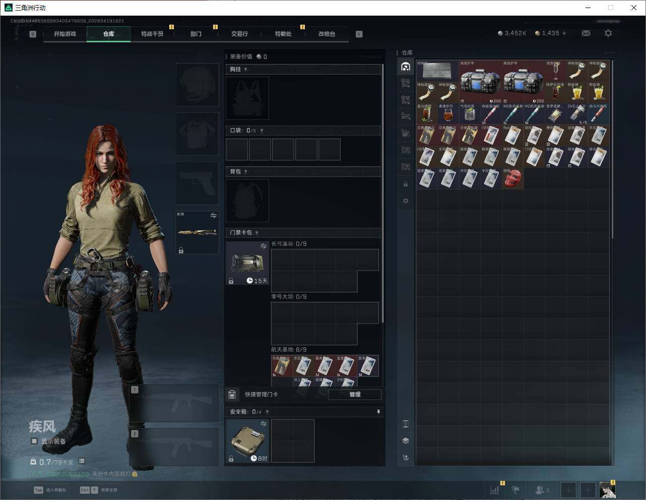
Task: Select the keycard case with 15天 timer
Action: [247, 263]
